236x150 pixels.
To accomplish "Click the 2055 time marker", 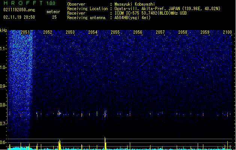I will [115, 32].
